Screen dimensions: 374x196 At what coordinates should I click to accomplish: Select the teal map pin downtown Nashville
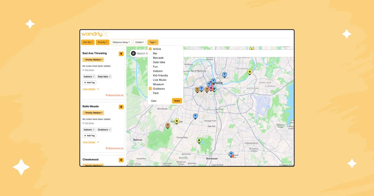(215, 89)
